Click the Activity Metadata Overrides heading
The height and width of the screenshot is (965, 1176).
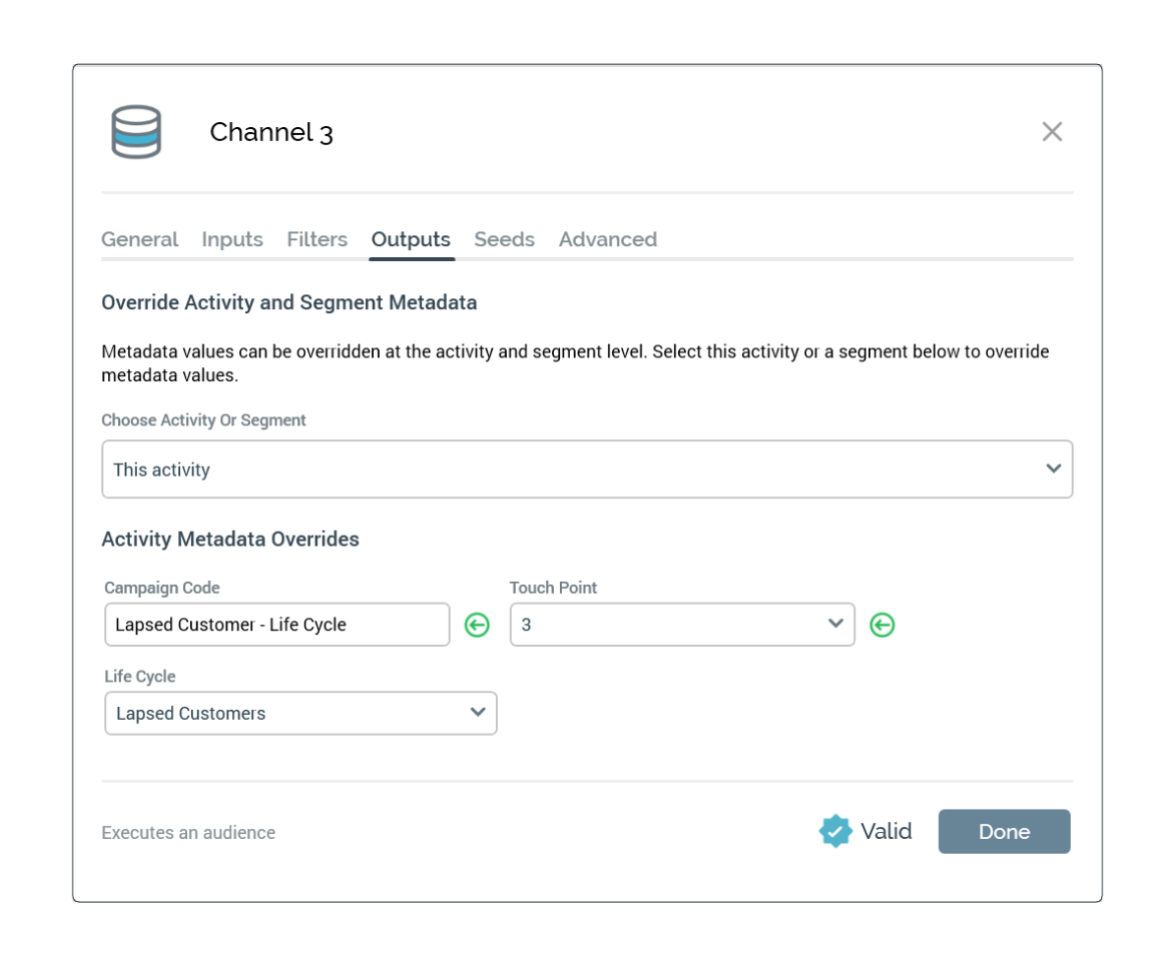(x=230, y=540)
